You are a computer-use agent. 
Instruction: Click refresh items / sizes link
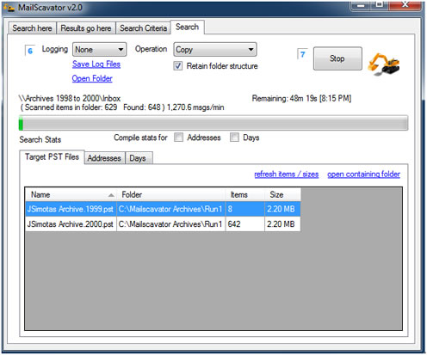click(x=287, y=174)
